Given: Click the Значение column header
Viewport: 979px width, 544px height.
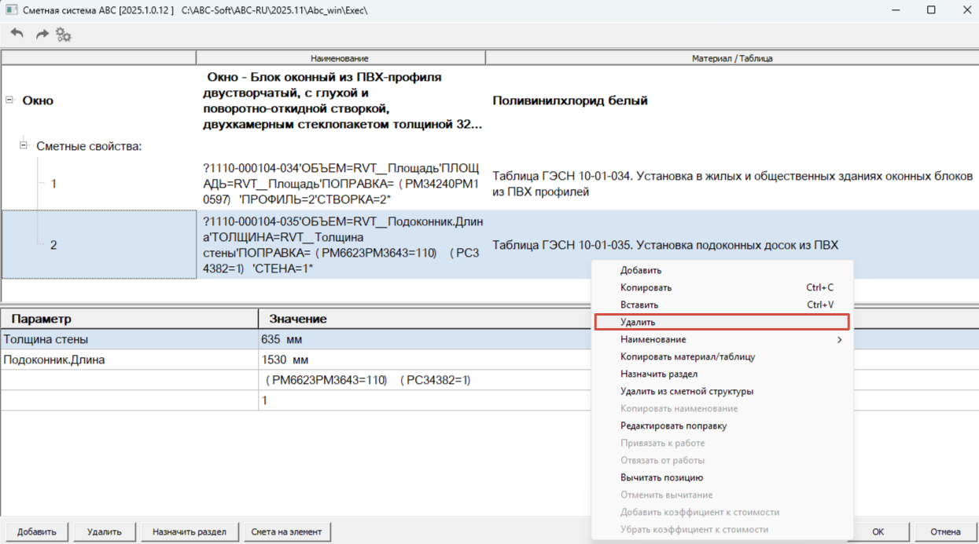Looking at the screenshot, I should [425, 319].
